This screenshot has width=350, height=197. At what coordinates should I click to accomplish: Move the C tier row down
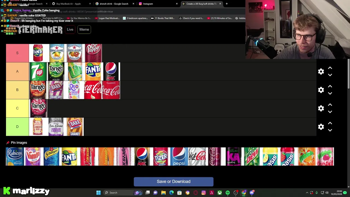pyautogui.click(x=330, y=112)
